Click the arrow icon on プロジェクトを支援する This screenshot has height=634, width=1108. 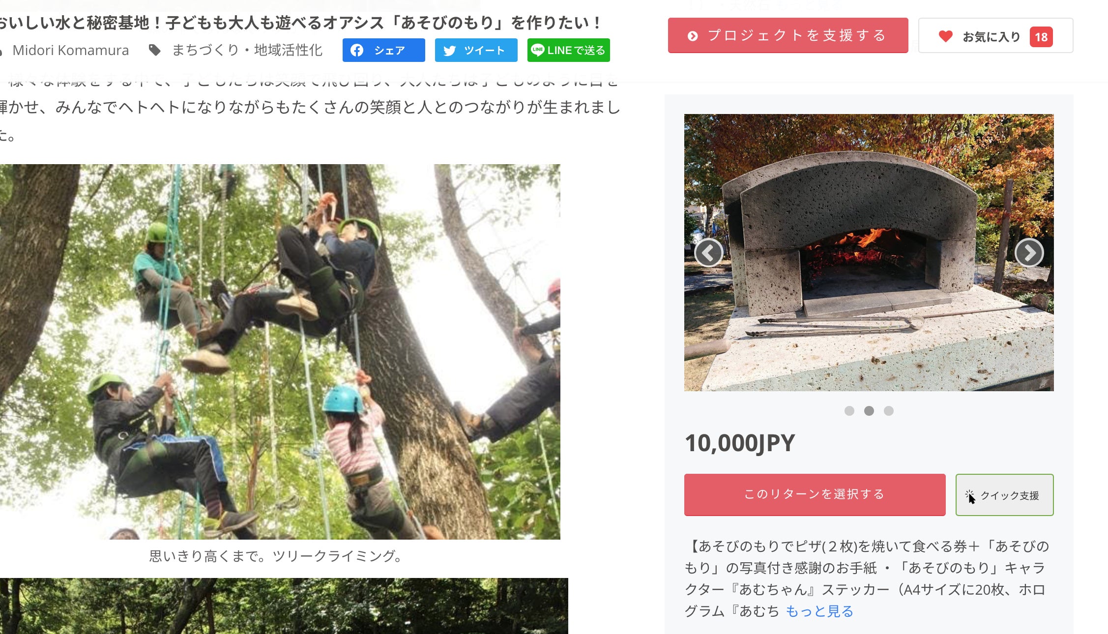coord(693,36)
